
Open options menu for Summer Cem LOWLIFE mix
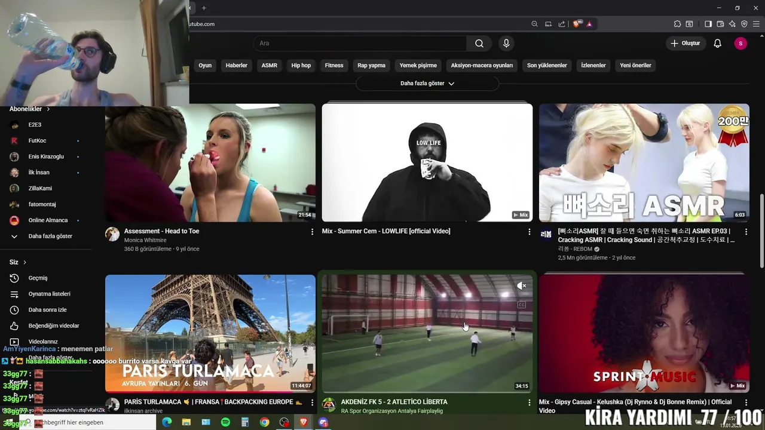[x=529, y=232]
